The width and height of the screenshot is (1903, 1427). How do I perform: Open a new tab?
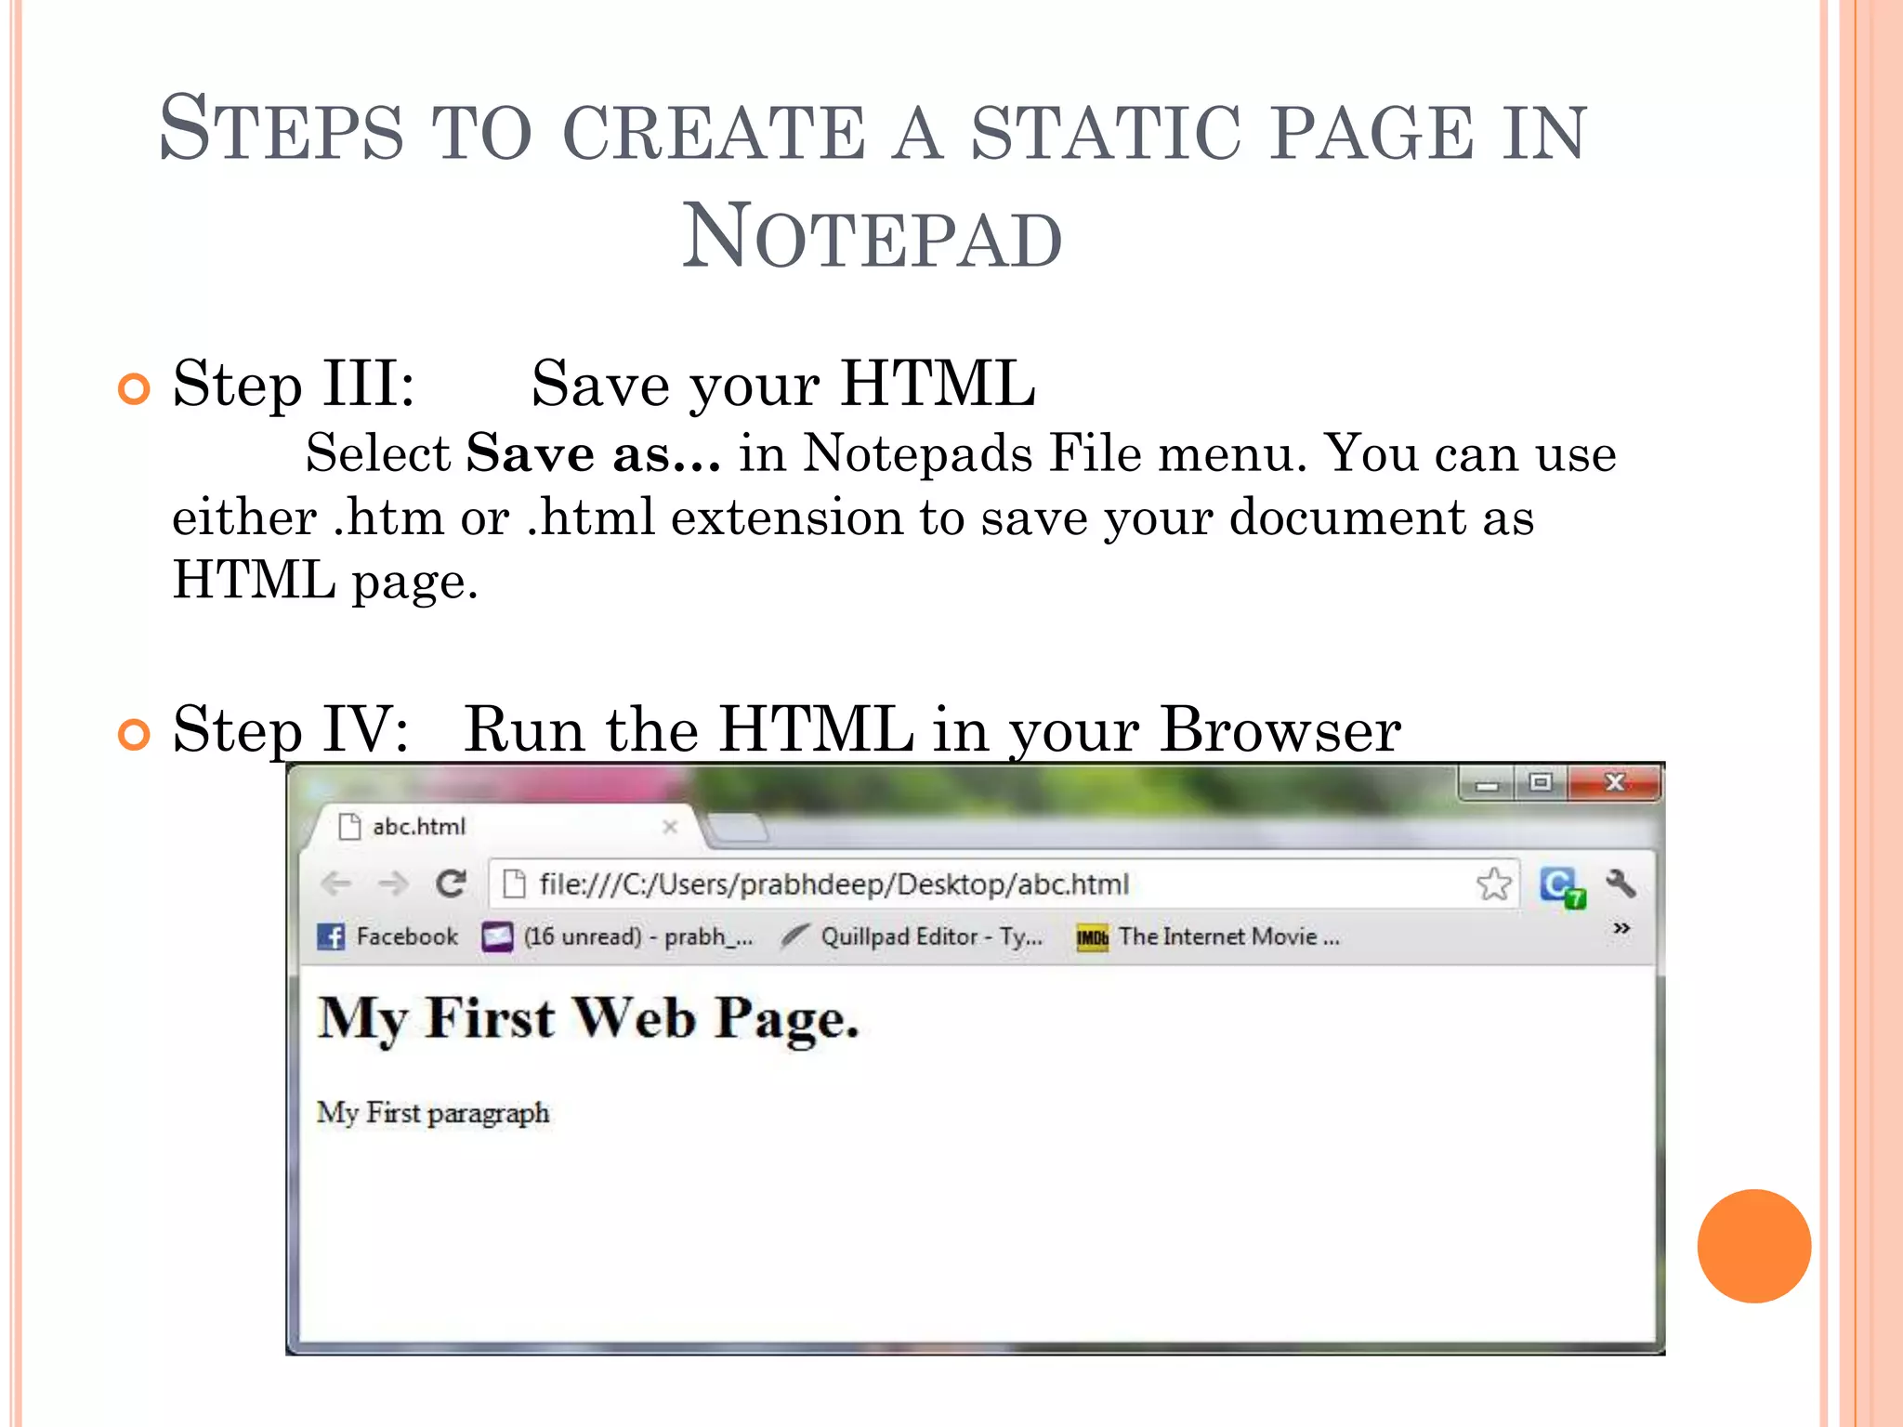737,827
